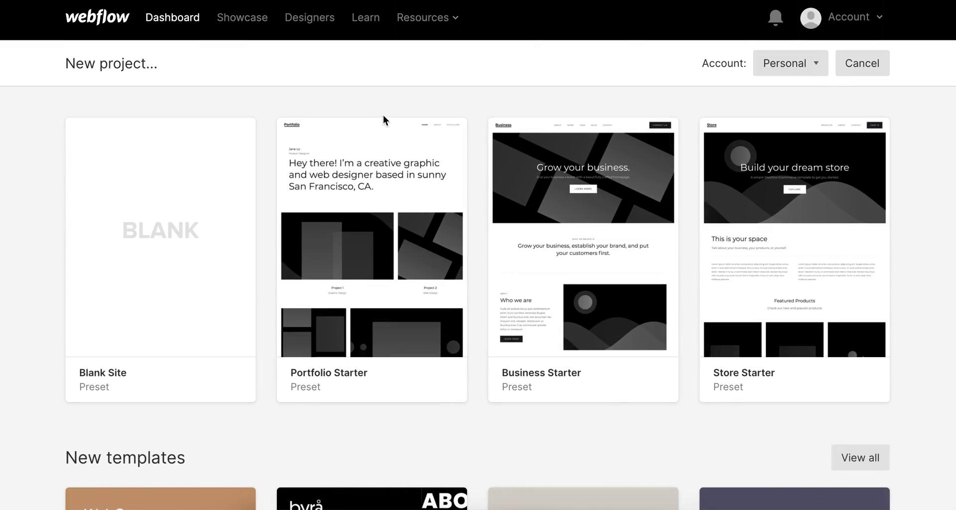Open the Designers page
The image size is (956, 510).
[310, 17]
